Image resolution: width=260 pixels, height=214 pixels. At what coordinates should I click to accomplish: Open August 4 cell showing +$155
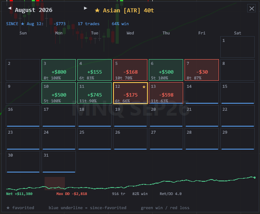click(x=94, y=70)
